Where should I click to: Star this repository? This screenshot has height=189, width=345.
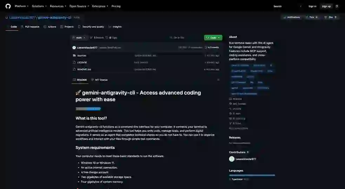coord(331,17)
